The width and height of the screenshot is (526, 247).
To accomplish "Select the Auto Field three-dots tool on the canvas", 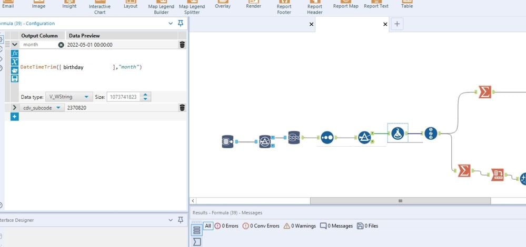I will click(327, 137).
